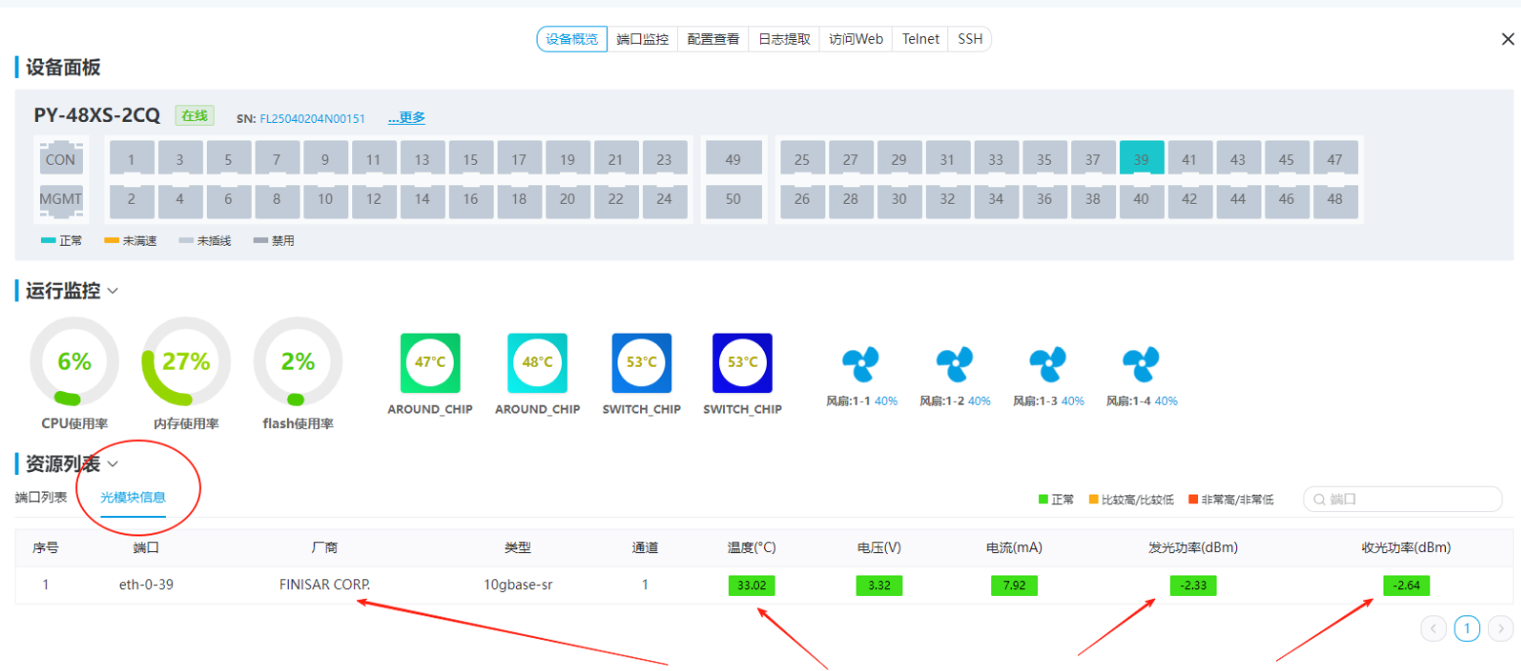Select page 1 in pagination

1467,629
